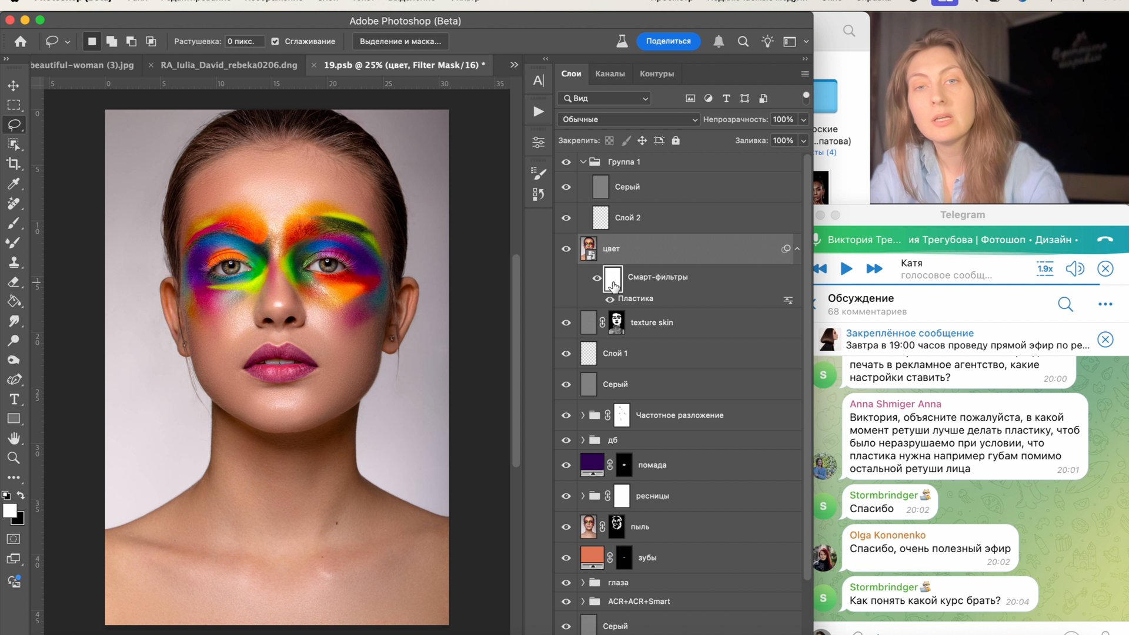Open the Actions panel play icon

(x=539, y=112)
